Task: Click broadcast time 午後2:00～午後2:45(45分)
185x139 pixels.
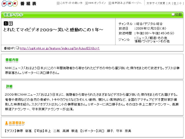Action: 155,33
